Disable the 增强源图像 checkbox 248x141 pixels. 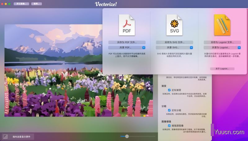[x=169, y=126]
